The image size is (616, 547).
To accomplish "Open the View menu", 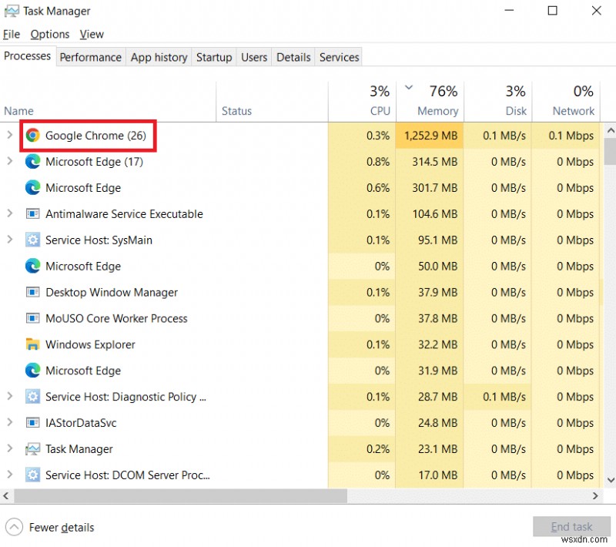I will coord(92,35).
